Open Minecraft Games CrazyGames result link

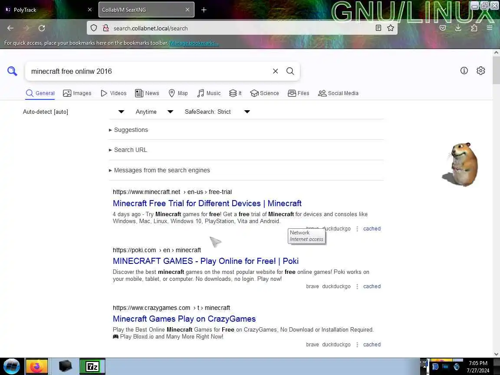pos(184,319)
